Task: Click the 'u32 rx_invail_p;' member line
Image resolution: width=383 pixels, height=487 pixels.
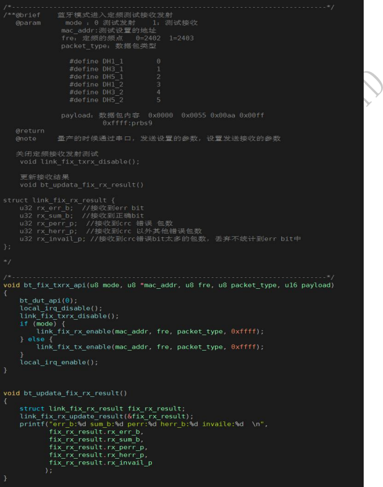Action: click(x=160, y=239)
